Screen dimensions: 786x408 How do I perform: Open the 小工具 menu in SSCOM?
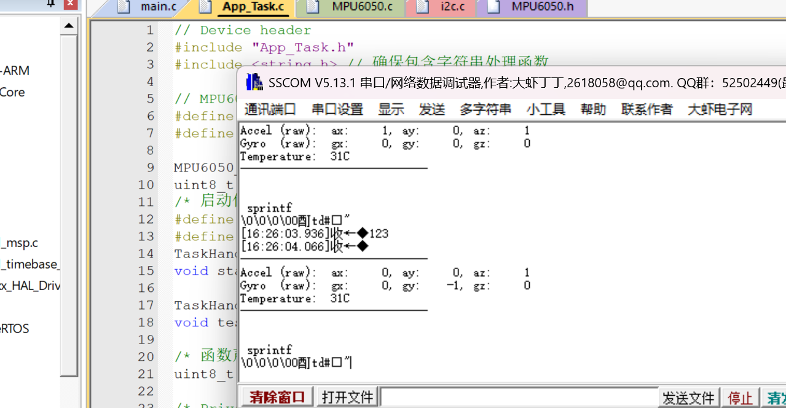click(546, 109)
